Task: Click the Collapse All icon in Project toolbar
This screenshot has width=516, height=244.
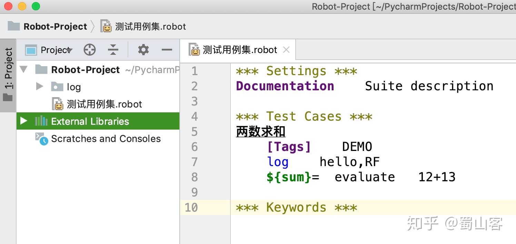Action: pos(112,50)
